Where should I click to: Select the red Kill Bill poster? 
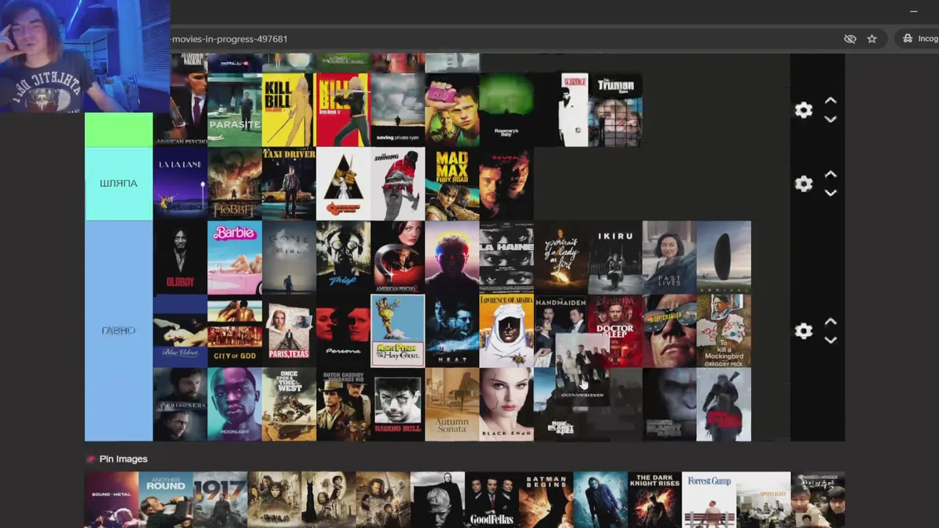tap(343, 110)
